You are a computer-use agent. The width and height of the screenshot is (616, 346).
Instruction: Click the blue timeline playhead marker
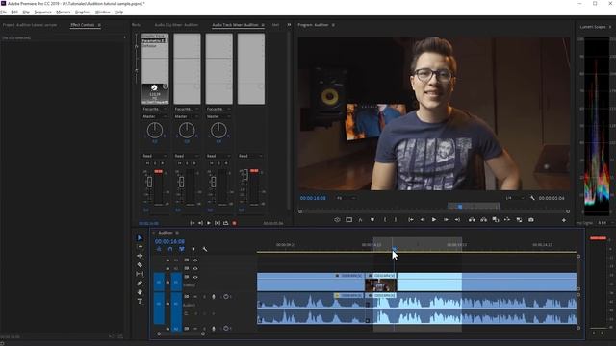pyautogui.click(x=395, y=249)
